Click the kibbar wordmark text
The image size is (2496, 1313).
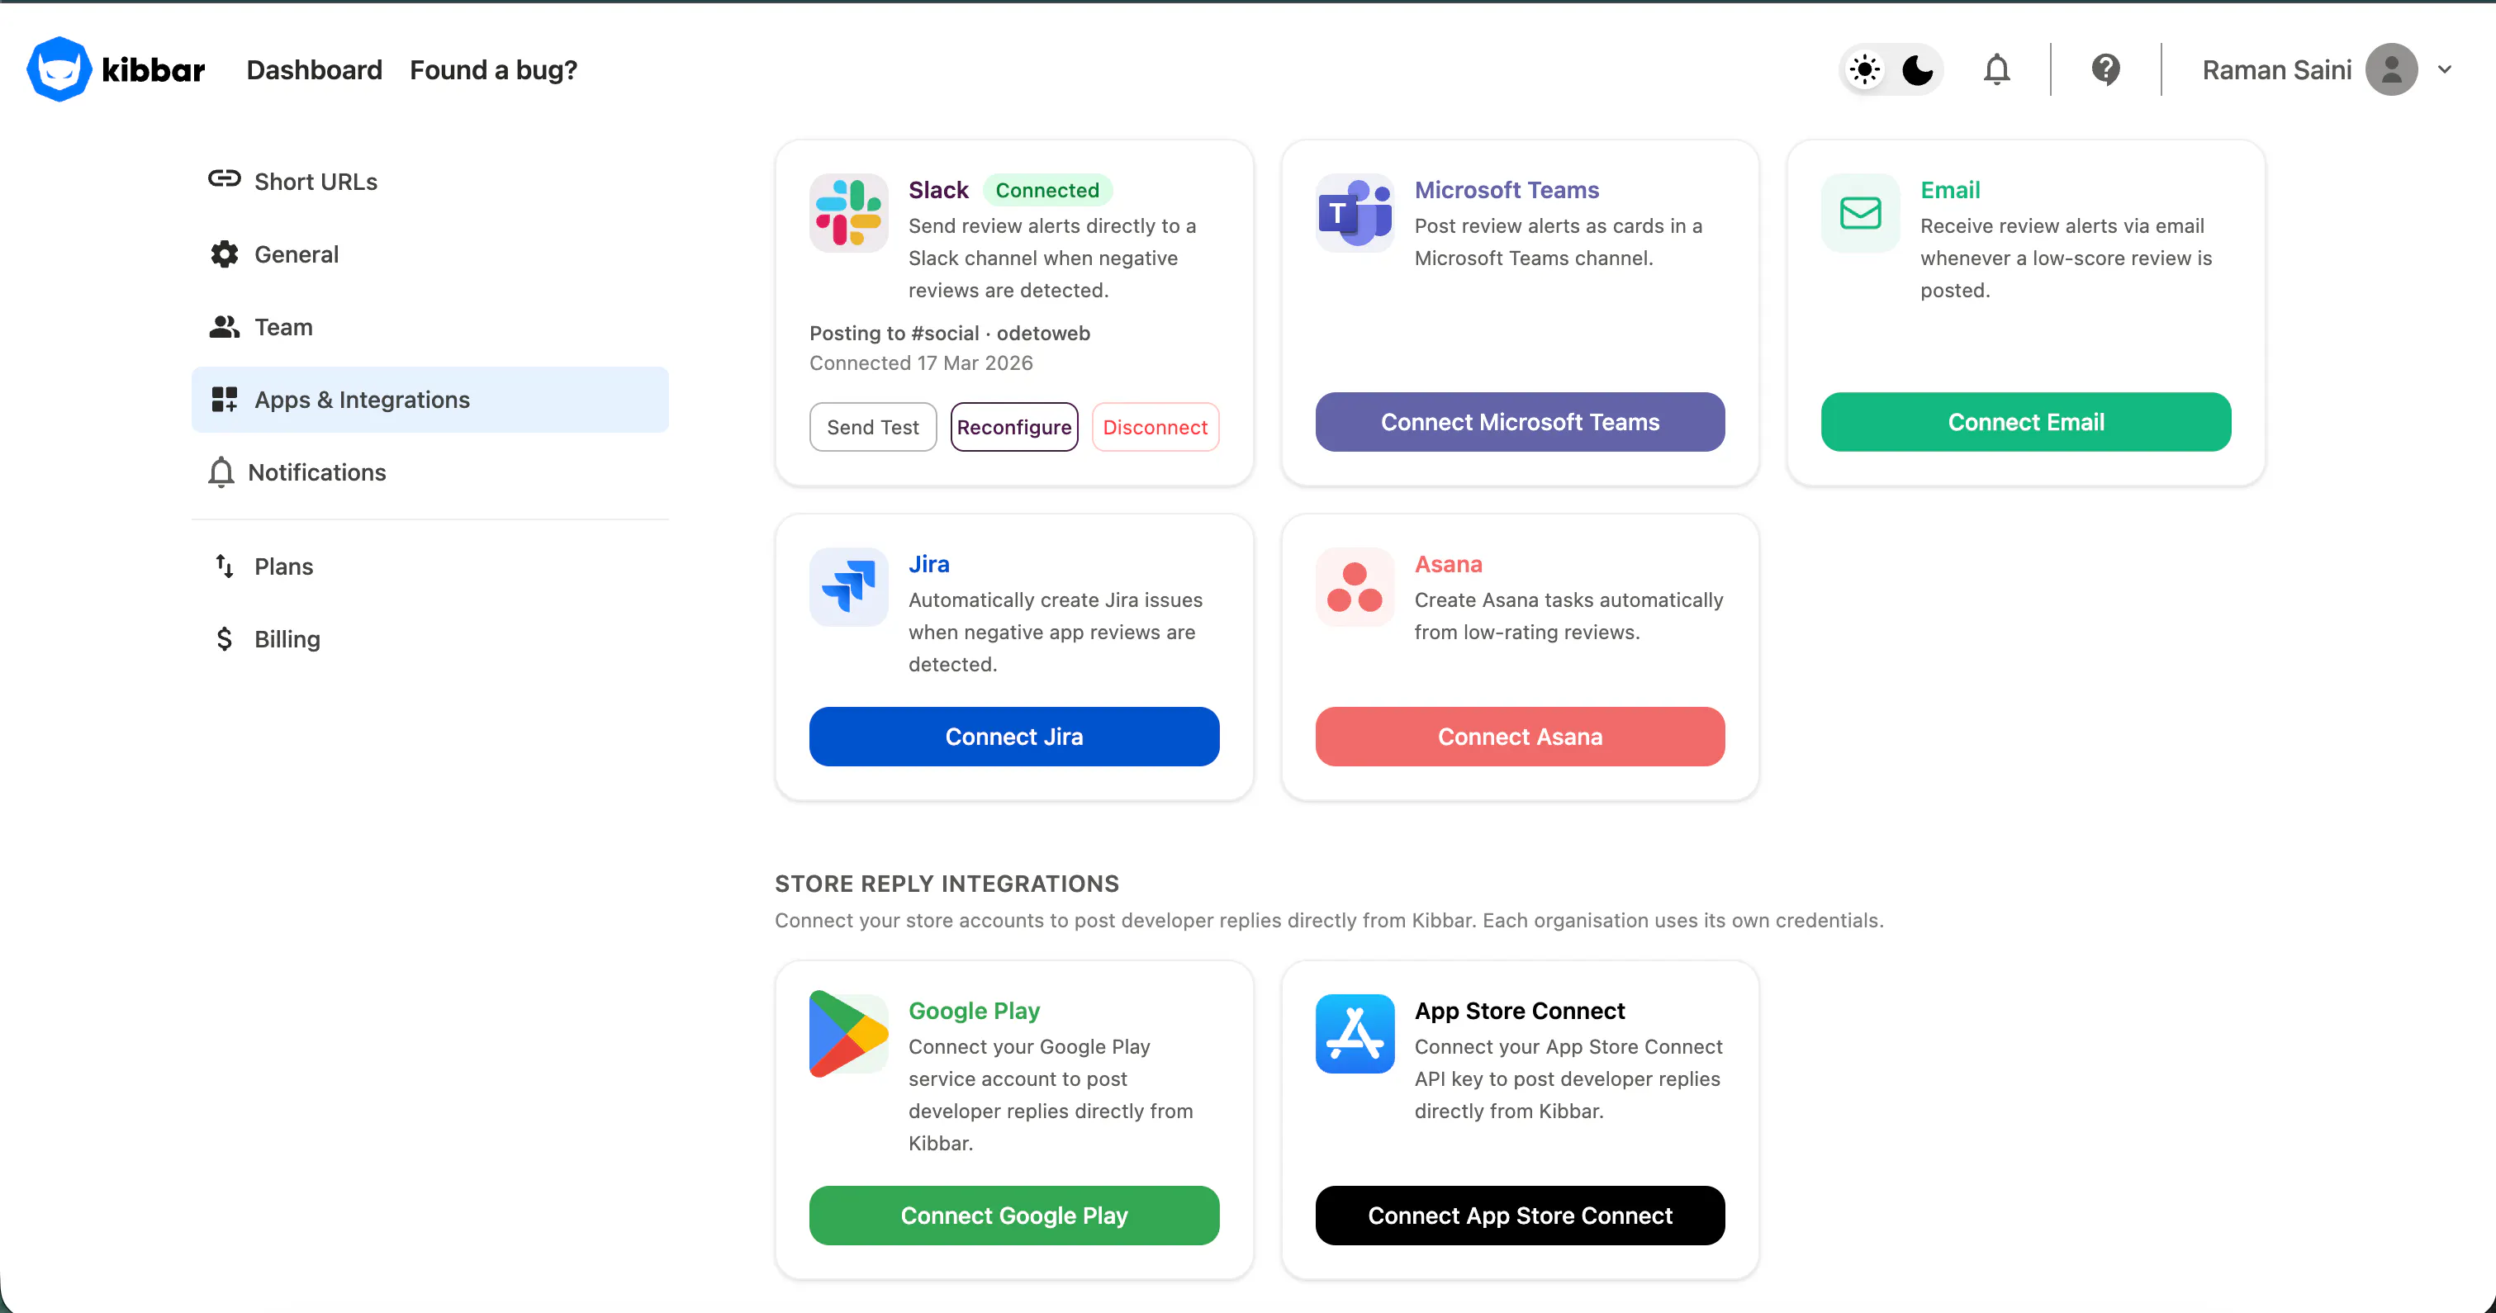pyautogui.click(x=153, y=69)
